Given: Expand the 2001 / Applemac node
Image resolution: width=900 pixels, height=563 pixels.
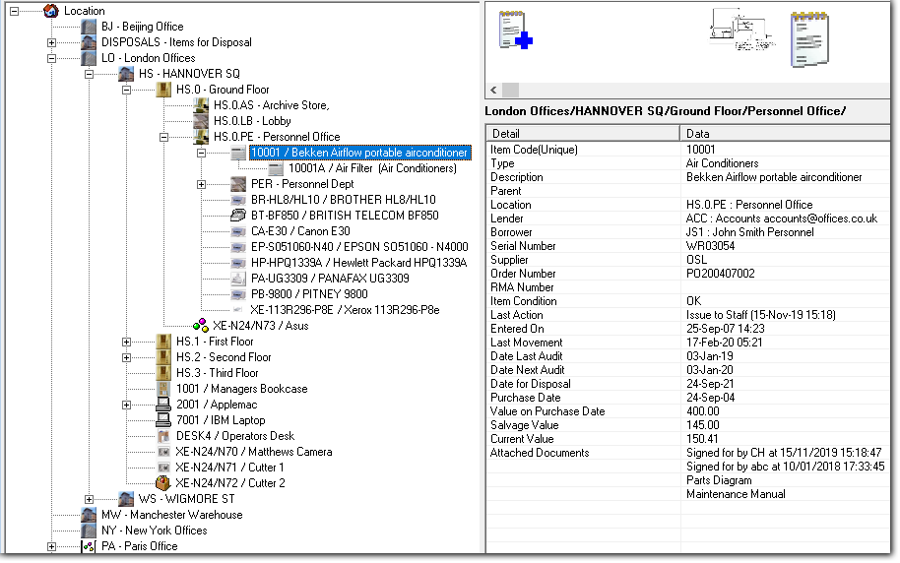Looking at the screenshot, I should 126,405.
